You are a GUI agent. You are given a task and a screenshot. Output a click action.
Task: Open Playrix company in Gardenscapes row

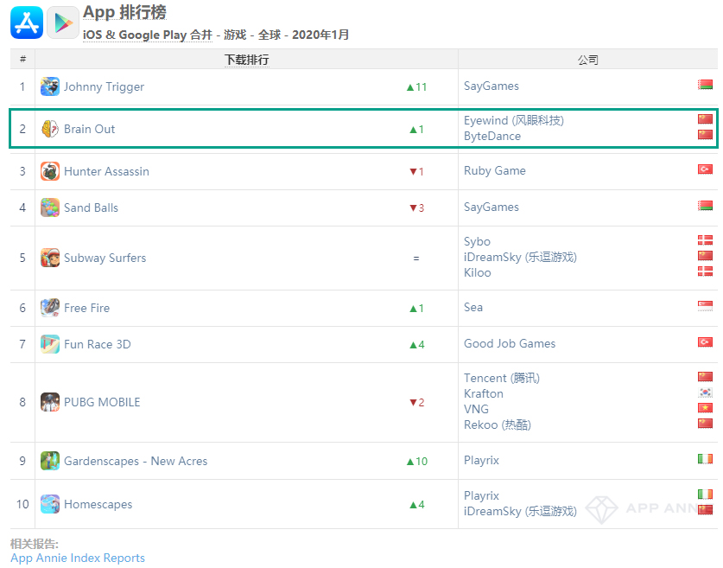(481, 461)
